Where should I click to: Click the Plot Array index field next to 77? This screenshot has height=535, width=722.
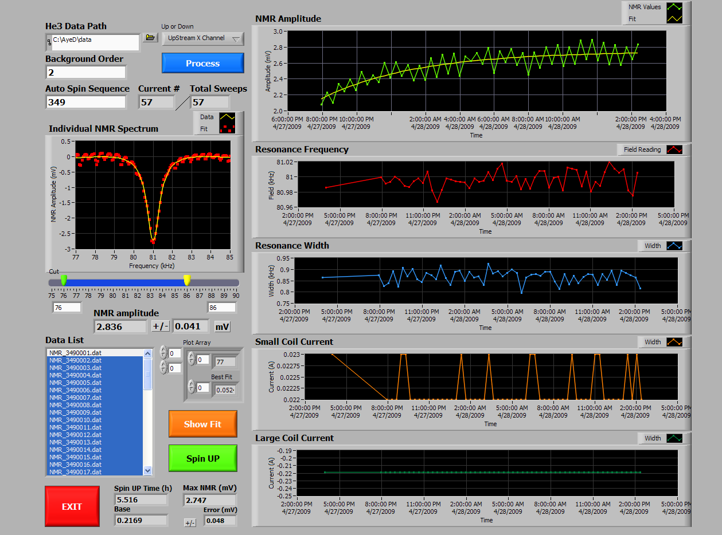203,360
